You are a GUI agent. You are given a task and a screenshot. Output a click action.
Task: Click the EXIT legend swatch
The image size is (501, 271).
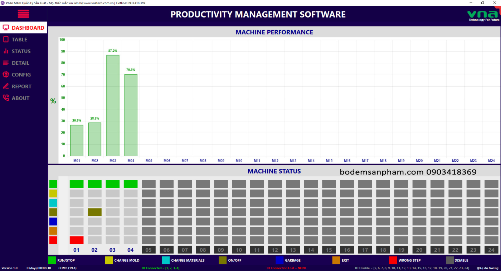336,260
